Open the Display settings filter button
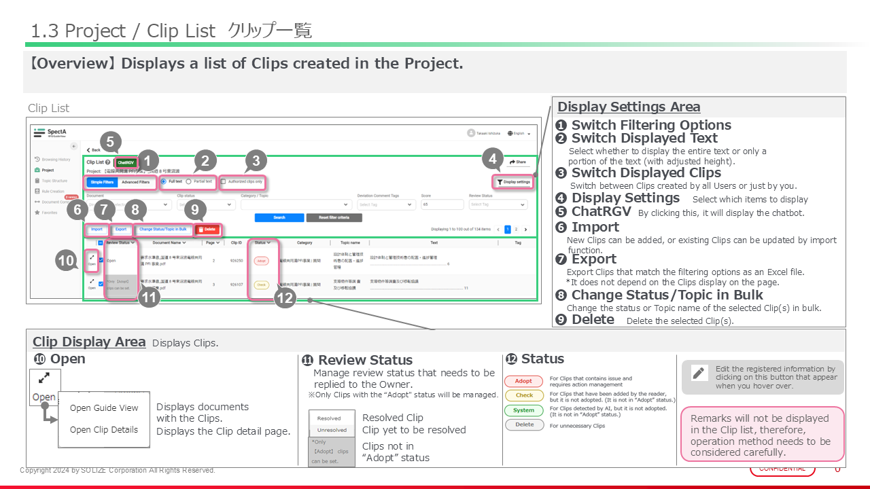 pyautogui.click(x=513, y=182)
